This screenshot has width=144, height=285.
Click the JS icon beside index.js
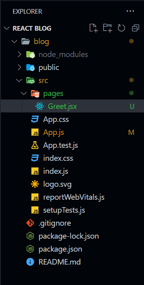coord(35,171)
